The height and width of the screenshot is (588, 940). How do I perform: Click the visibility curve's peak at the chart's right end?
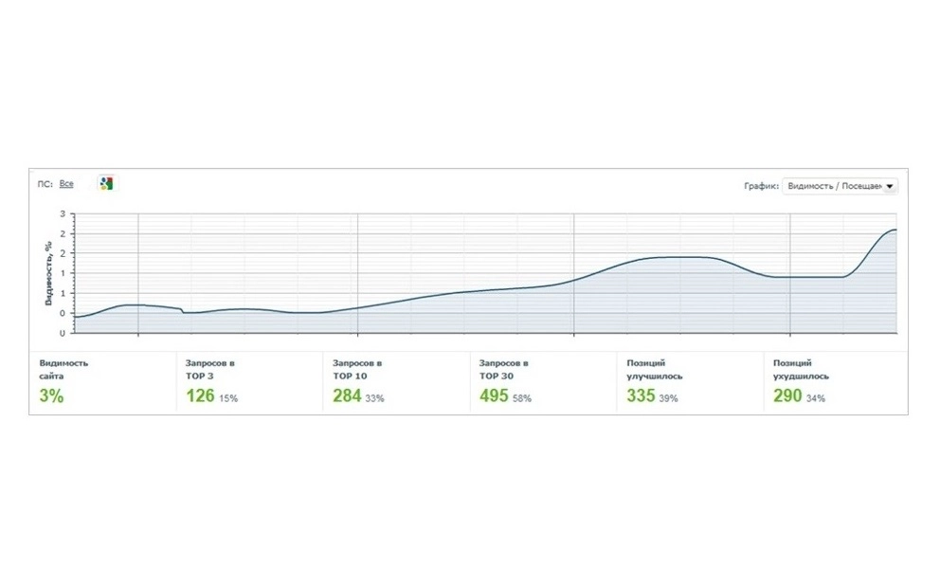click(895, 230)
